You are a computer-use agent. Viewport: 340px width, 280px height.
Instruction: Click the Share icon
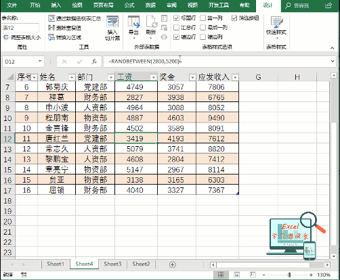[328, 5]
